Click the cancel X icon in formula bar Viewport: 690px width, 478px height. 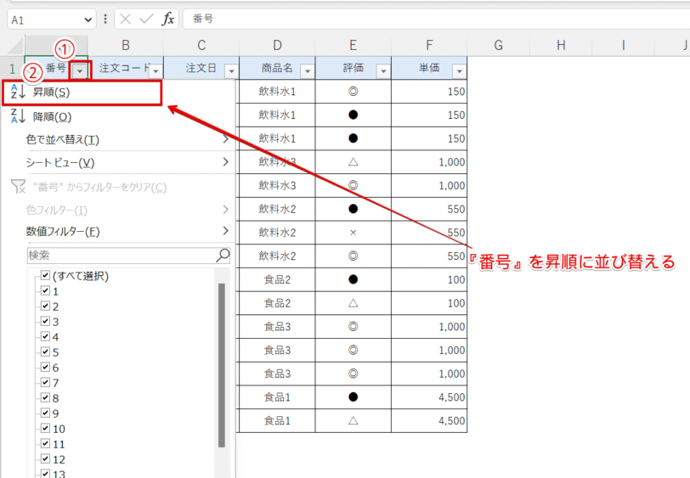click(126, 19)
